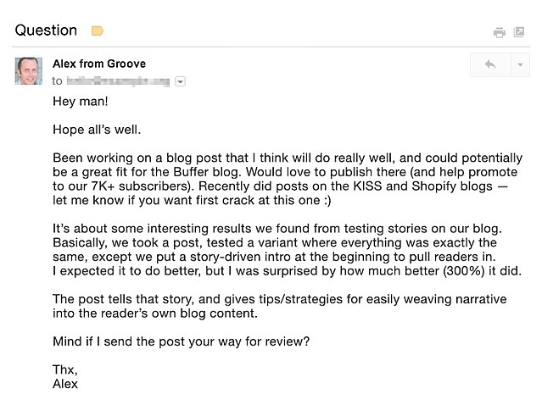
Task: Show details dropdown next to recipient
Action: [x=180, y=81]
